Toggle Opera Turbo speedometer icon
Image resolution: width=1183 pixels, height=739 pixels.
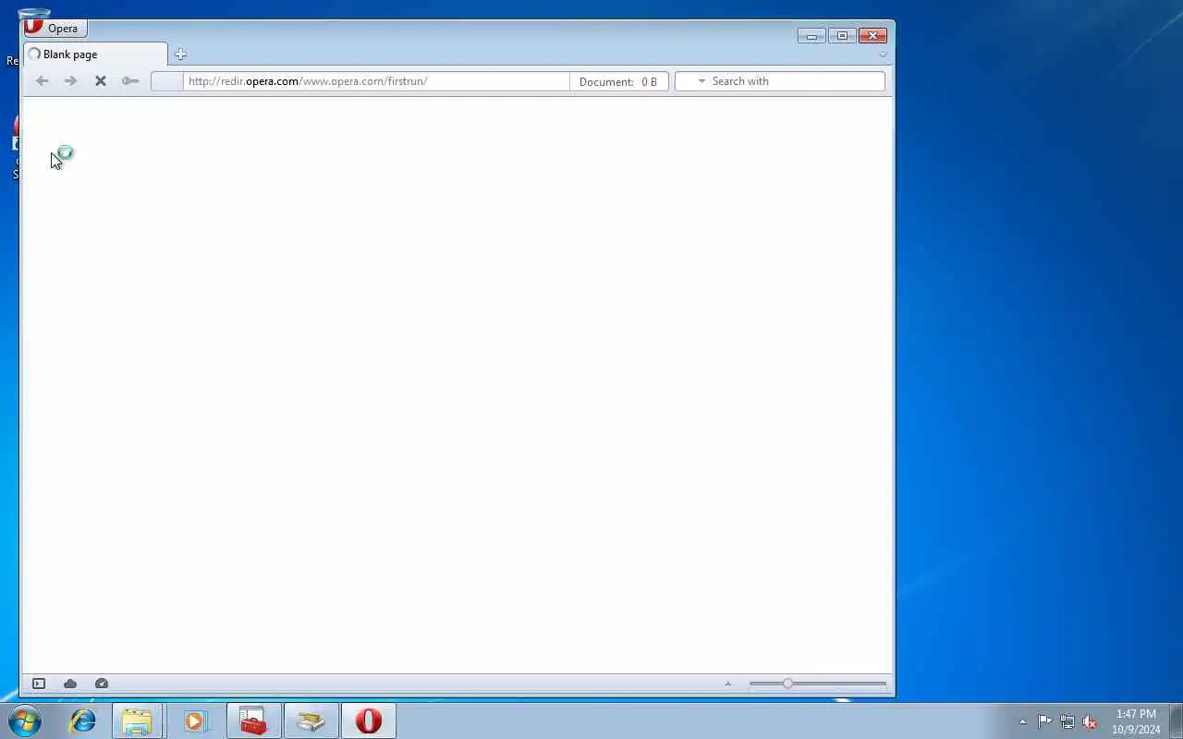(x=102, y=684)
